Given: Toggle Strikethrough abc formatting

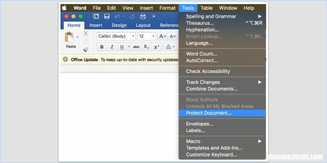Looking at the screenshot, I should pyautogui.click(x=136, y=47).
